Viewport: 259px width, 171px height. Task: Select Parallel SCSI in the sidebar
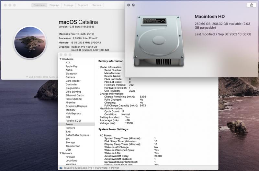(73, 121)
